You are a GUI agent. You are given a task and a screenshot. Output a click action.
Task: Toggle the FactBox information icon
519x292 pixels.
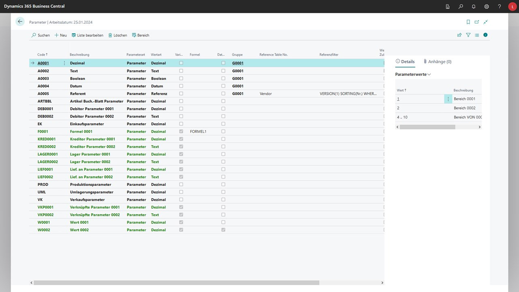click(485, 35)
